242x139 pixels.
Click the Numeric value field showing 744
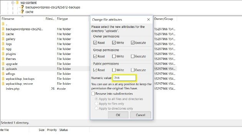pyautogui.click(x=124, y=78)
